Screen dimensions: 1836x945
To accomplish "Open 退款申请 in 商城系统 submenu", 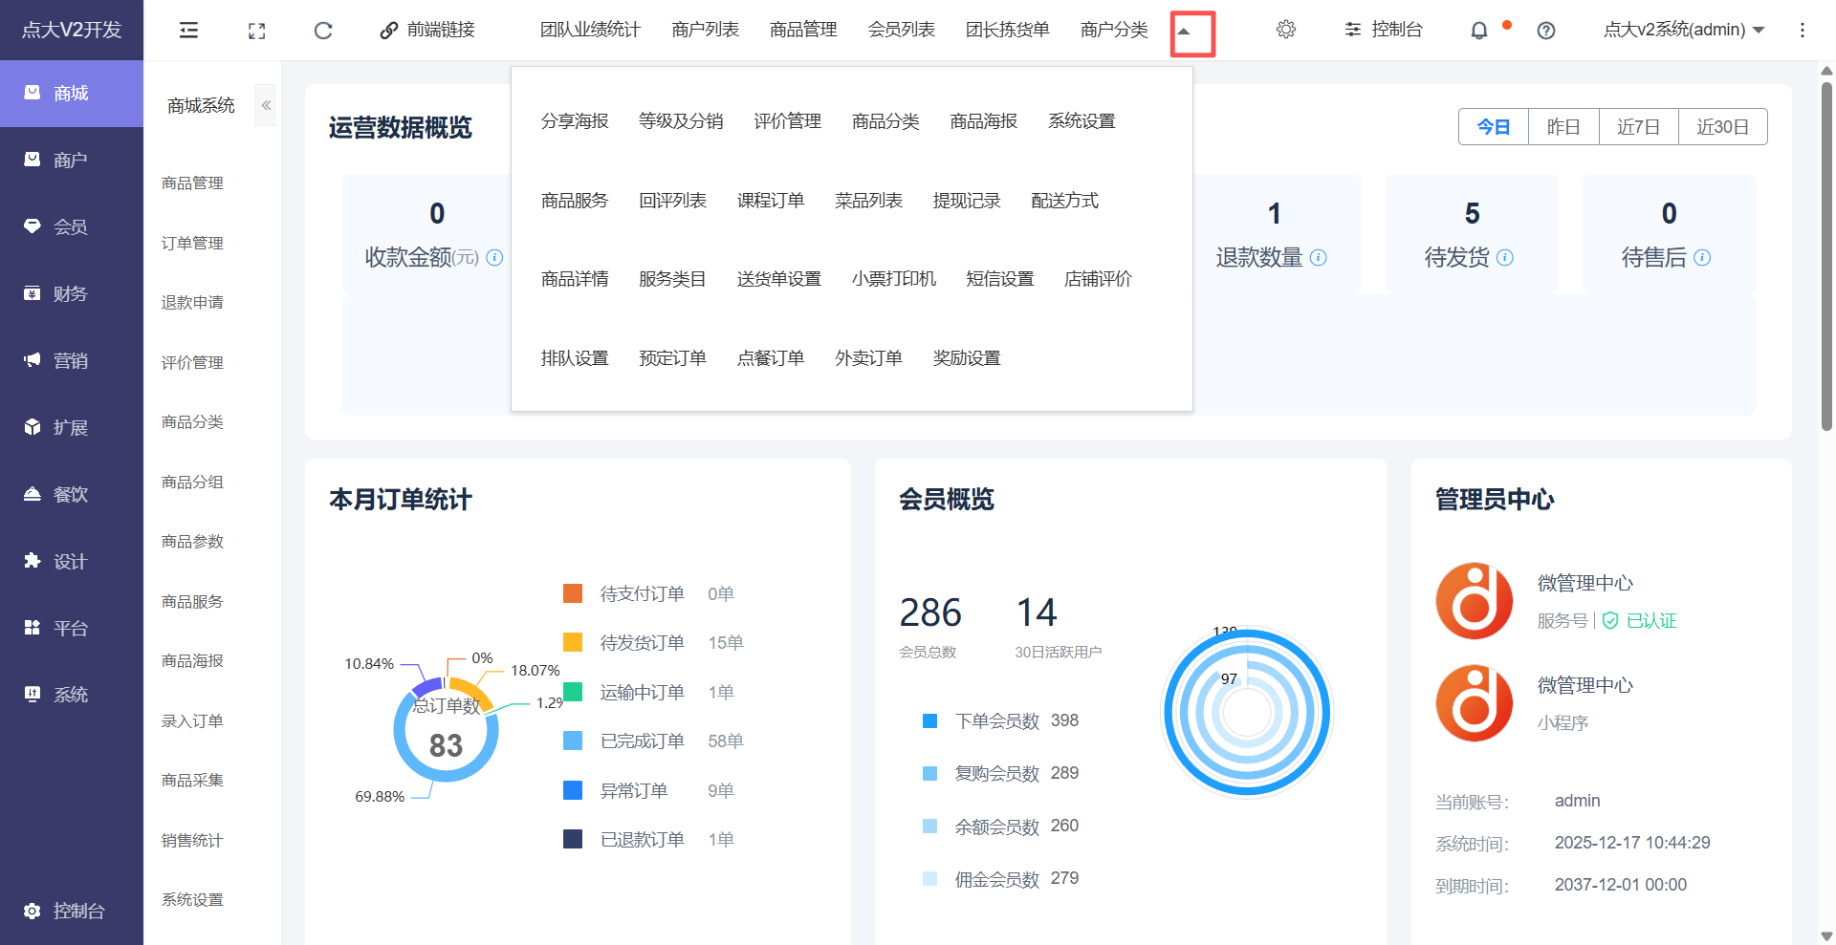I will pyautogui.click(x=192, y=303).
